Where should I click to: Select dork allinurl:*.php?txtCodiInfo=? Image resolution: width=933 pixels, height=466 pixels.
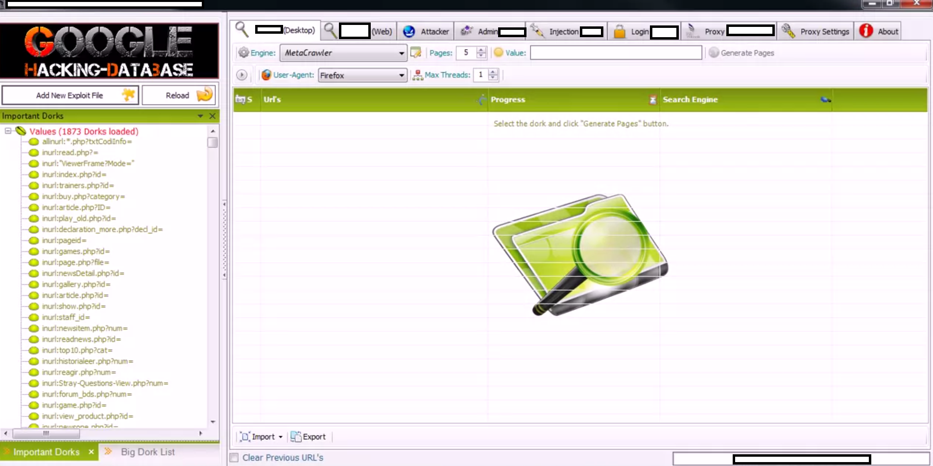click(87, 141)
